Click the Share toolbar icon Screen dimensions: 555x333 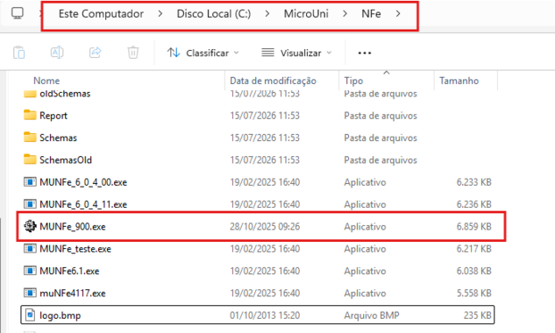click(x=96, y=53)
